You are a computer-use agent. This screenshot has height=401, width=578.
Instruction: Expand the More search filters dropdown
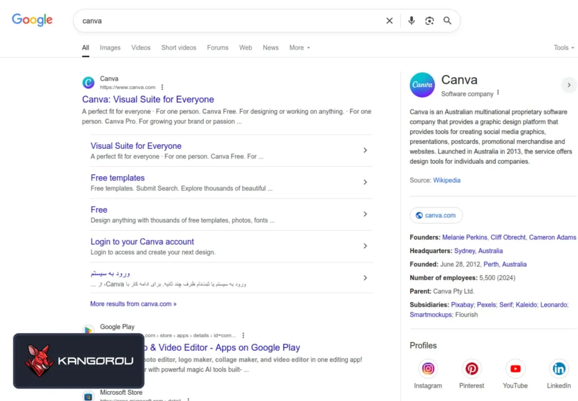299,48
